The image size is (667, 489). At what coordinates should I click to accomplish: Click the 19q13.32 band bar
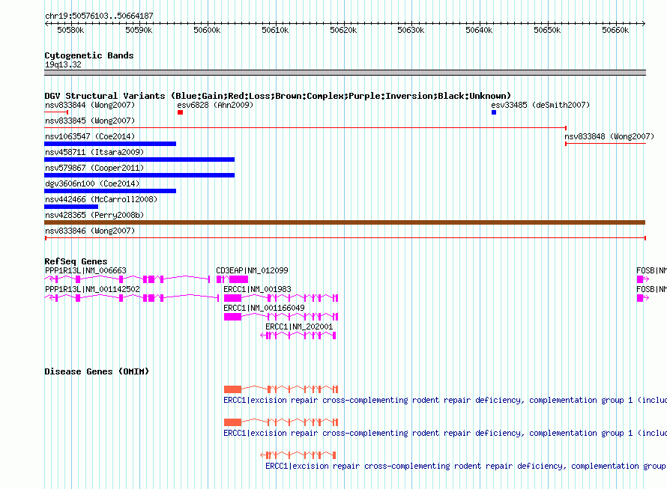(x=345, y=73)
